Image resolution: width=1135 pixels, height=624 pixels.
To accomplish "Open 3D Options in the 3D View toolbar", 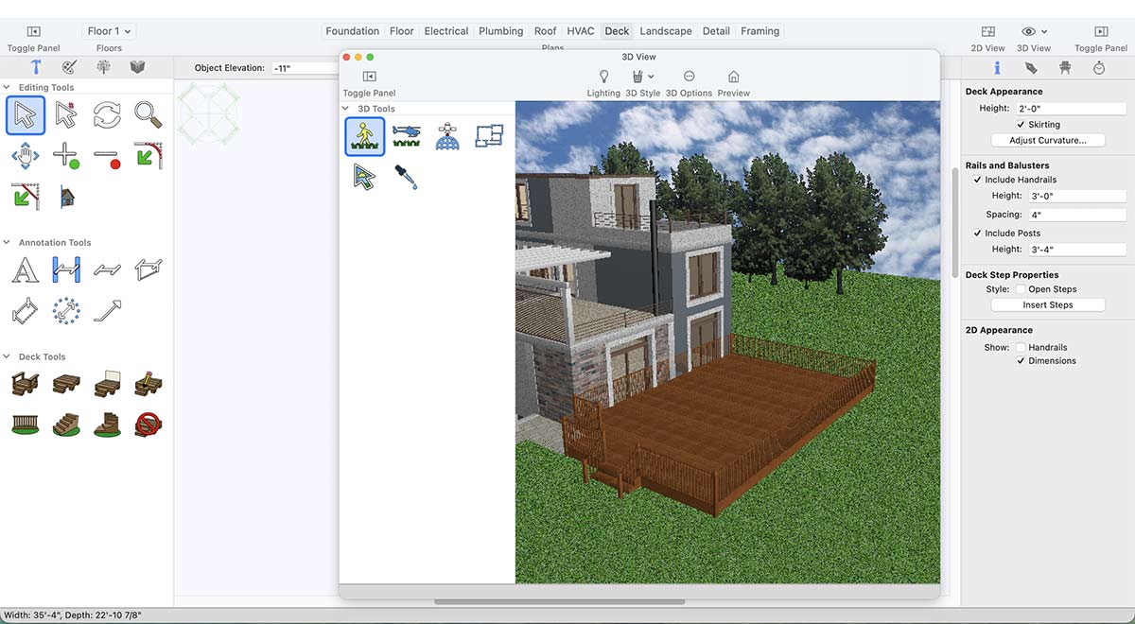I will 689,77.
